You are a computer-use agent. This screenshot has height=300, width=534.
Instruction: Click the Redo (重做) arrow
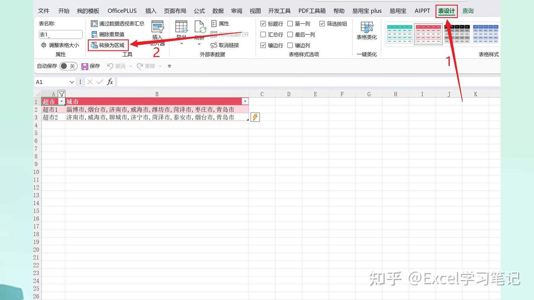coord(140,66)
